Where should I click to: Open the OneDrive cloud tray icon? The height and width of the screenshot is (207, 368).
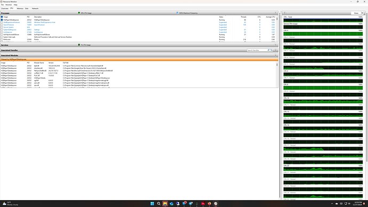(337, 204)
